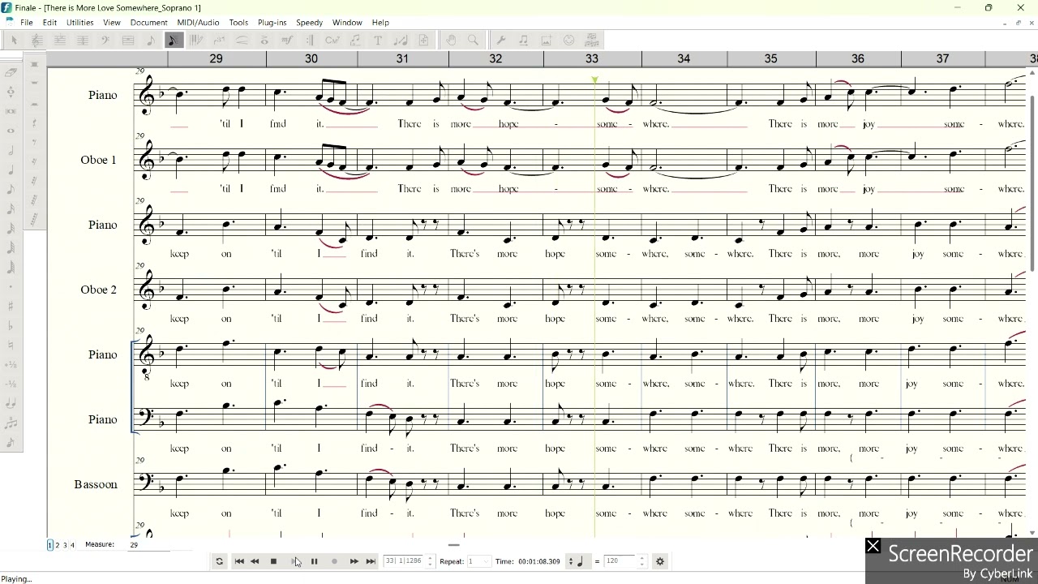The height and width of the screenshot is (584, 1038).
Task: Toggle grace note in left palette
Action: pyautogui.click(x=11, y=442)
